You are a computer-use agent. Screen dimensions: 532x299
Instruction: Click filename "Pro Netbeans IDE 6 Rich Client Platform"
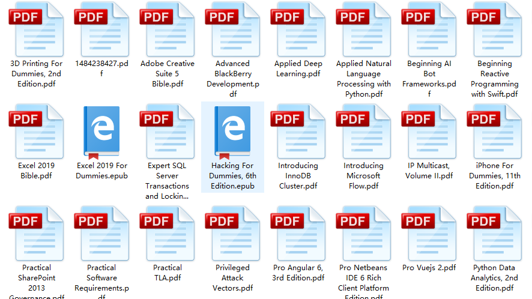coord(364,278)
